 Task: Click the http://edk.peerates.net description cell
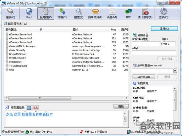pyautogui.click(x=86, y=58)
